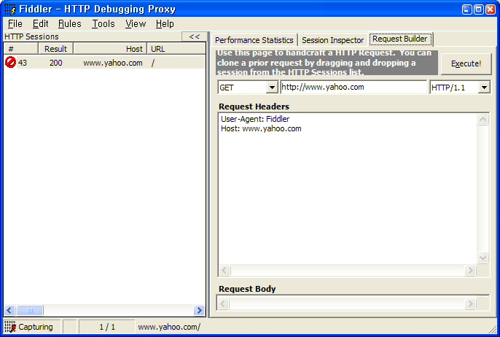The width and height of the screenshot is (500, 337).
Task: Click Request Headers scroll left arrow
Action: pos(224,271)
